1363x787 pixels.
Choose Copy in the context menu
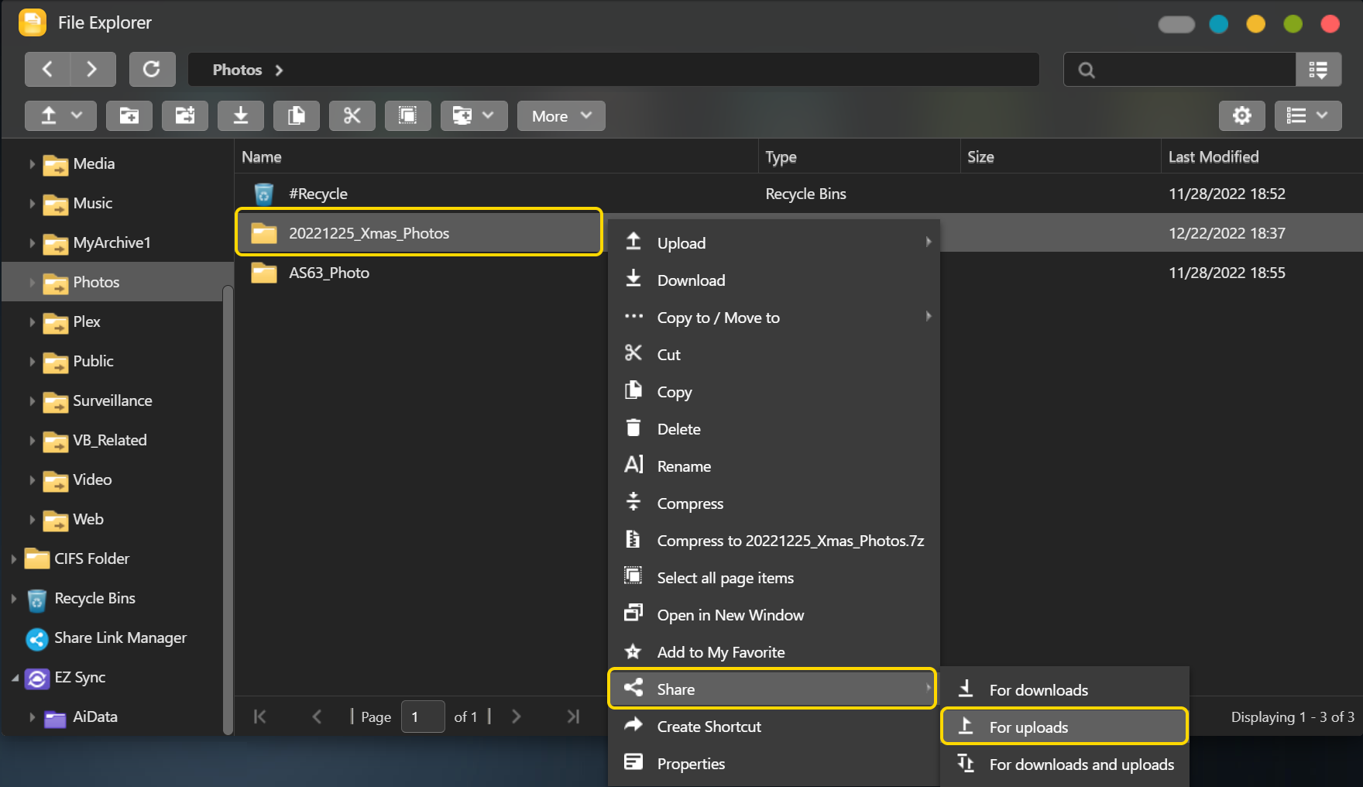774,391
